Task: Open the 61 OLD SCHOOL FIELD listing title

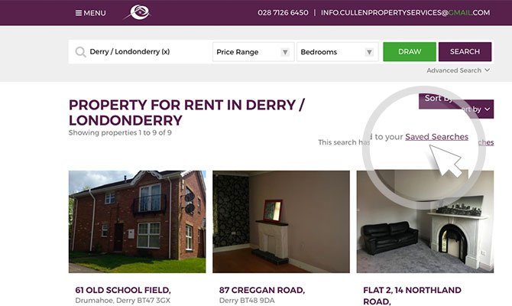Action: pyautogui.click(x=123, y=290)
